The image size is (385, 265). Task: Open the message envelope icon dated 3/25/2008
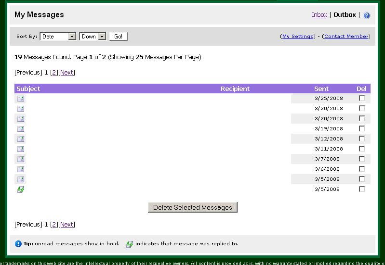click(21, 99)
